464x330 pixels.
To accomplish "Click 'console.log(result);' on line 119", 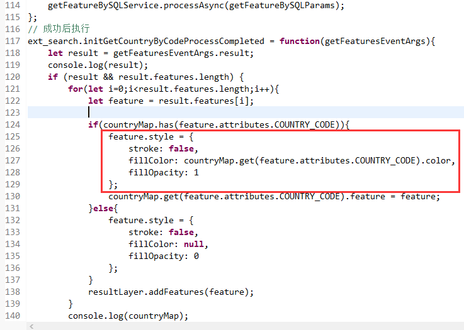I will [x=98, y=65].
